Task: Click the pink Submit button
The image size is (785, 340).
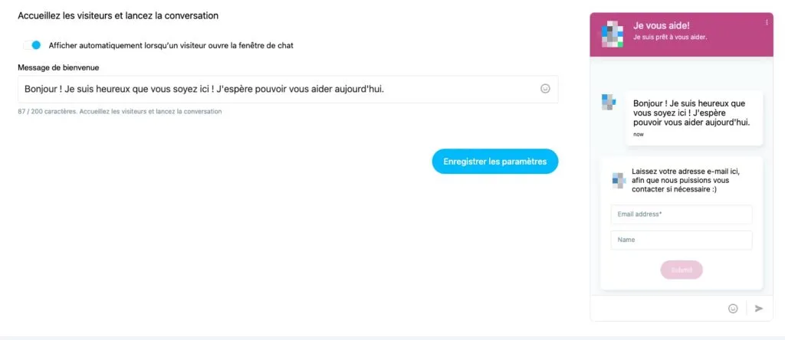Action: pyautogui.click(x=682, y=270)
